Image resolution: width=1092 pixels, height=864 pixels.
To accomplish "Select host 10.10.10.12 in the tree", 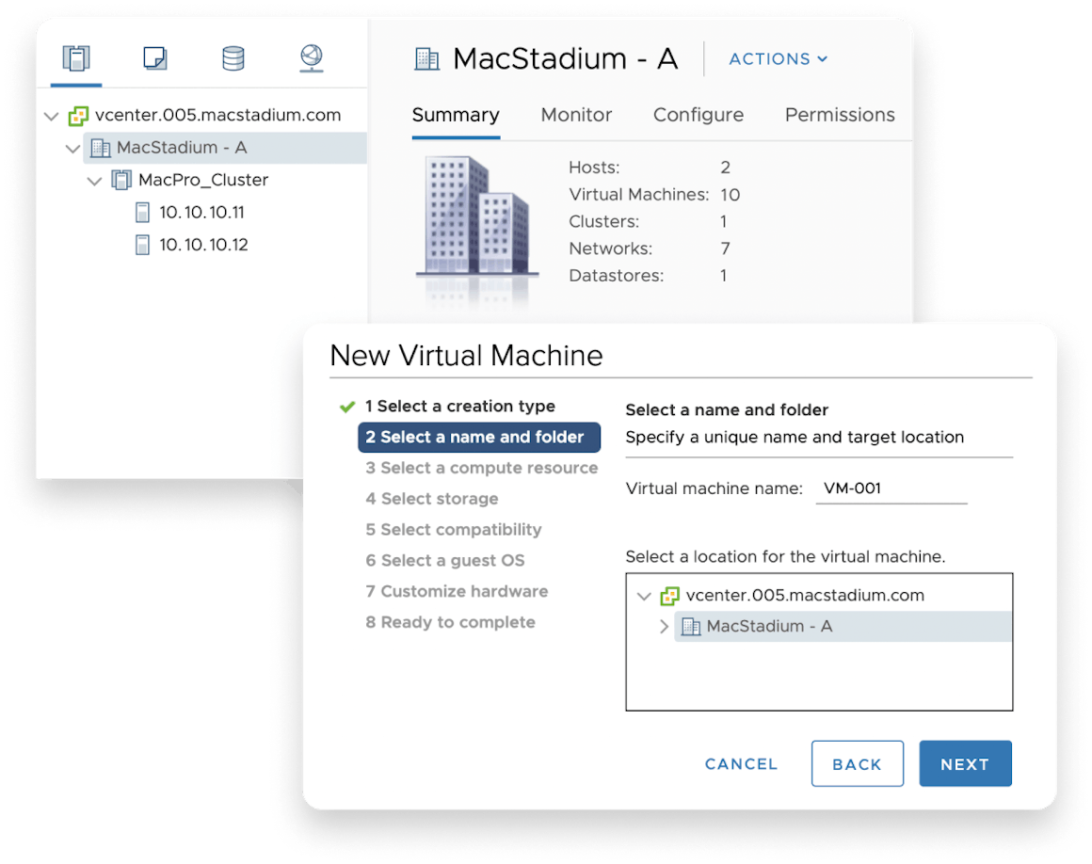I will point(203,245).
